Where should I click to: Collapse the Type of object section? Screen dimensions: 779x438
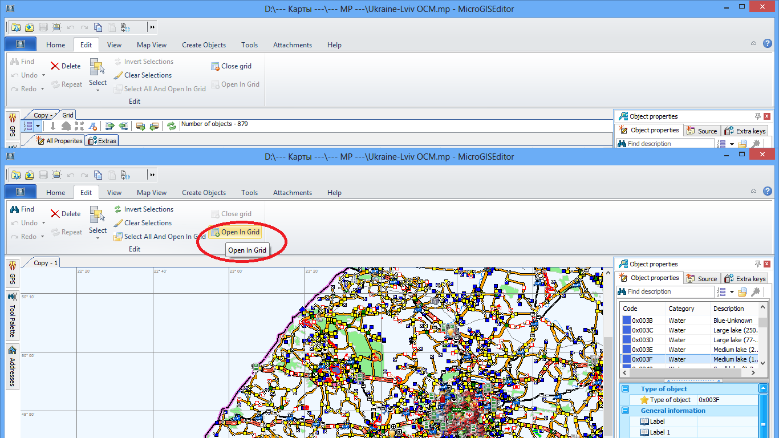tap(626, 389)
